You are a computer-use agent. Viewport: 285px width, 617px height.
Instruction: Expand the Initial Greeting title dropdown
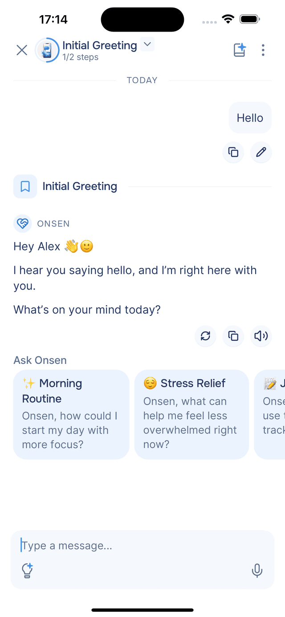coord(147,44)
